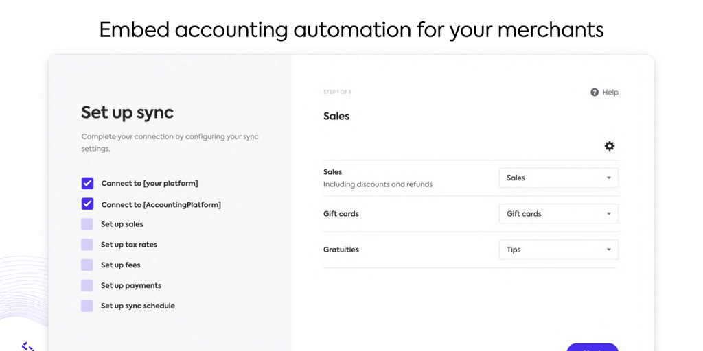This screenshot has height=351, width=703.
Task: Toggle the Connect to [AccountingPlatform] checkbox
Action: (87, 204)
